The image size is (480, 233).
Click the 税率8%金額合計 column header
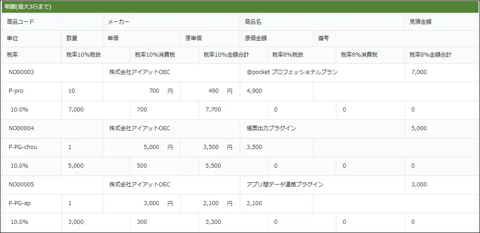pos(431,55)
